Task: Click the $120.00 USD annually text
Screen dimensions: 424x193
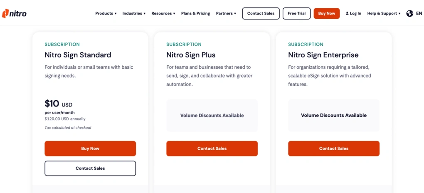Action: [65, 119]
